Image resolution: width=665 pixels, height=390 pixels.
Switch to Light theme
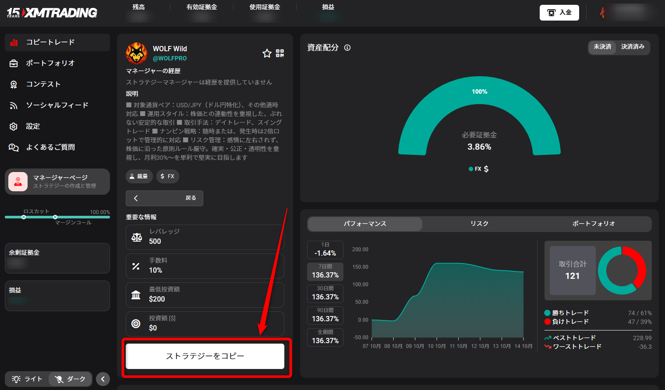pos(27,379)
